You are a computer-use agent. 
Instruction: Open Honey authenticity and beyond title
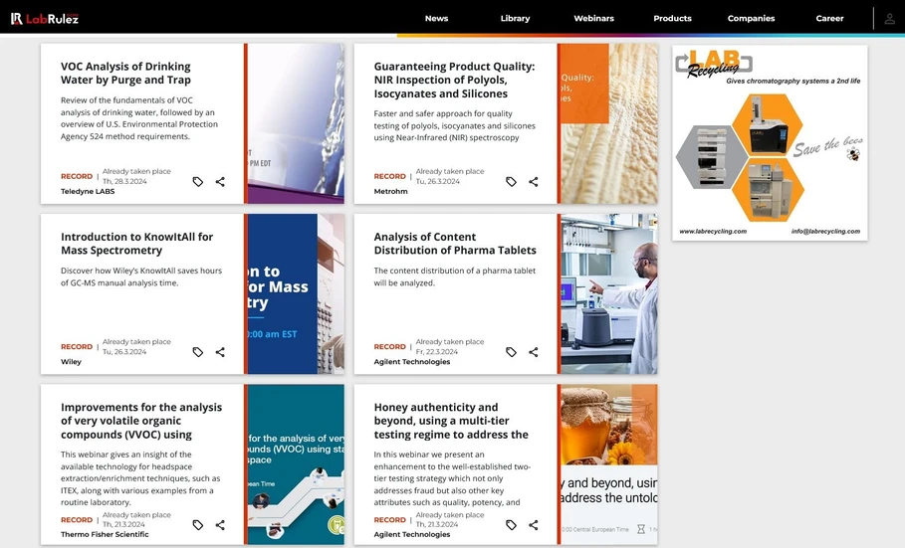[x=451, y=421]
